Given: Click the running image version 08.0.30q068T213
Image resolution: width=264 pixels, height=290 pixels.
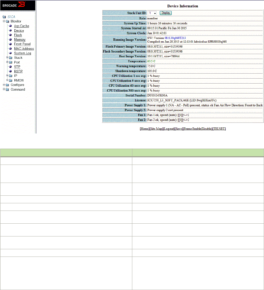Looking at the screenshot, I should [x=175, y=38].
